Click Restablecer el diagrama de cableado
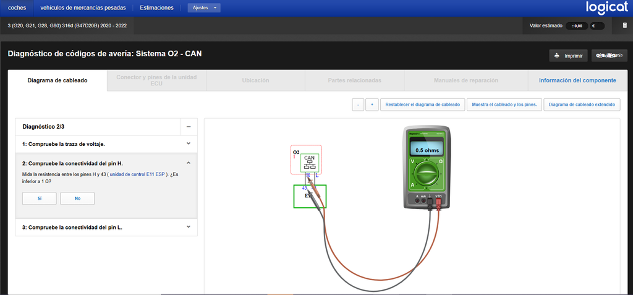Screen dimensions: 633x295 (x=423, y=105)
